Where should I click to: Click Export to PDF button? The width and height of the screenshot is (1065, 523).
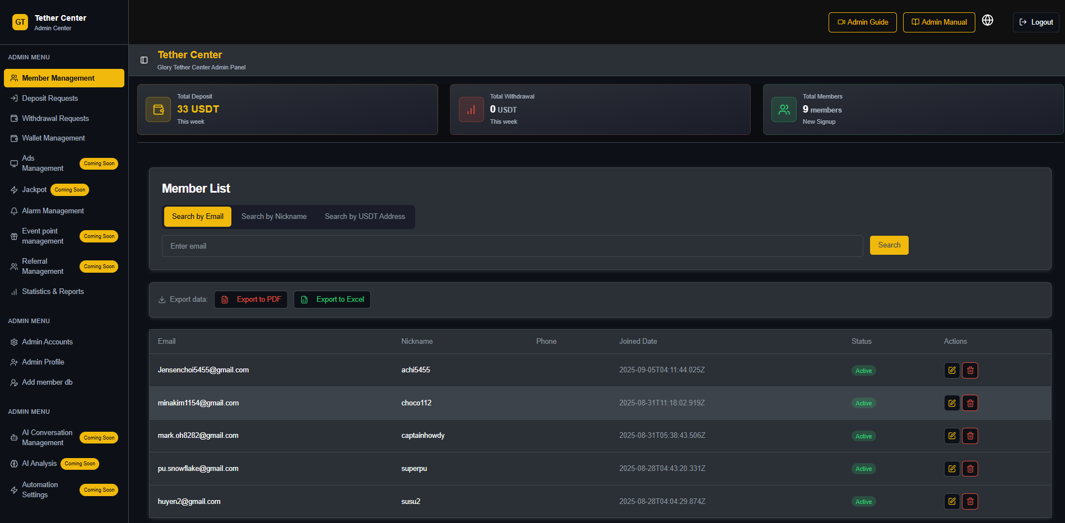click(x=251, y=300)
